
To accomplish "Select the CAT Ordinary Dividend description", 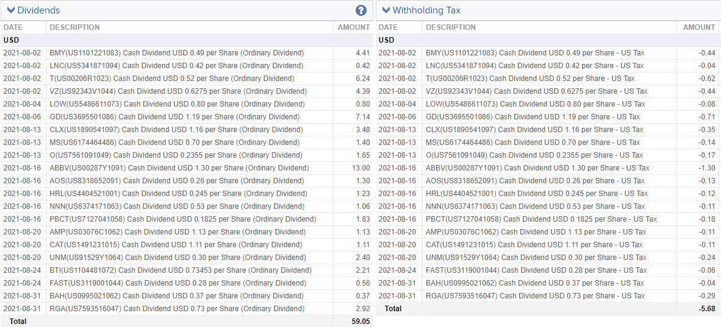I will click(x=176, y=245).
